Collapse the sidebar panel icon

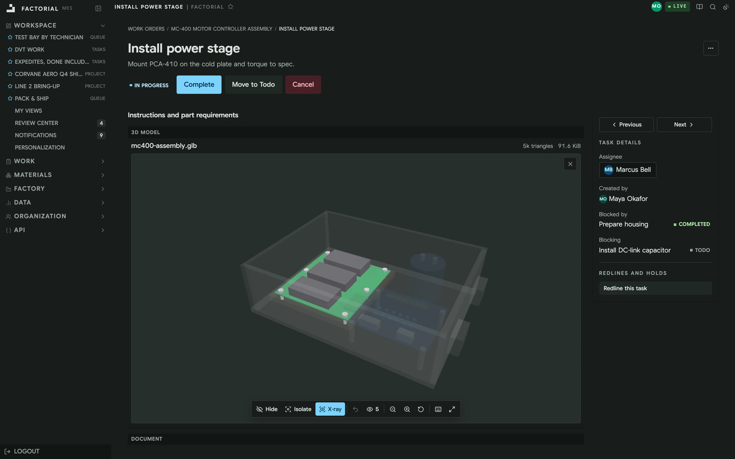click(98, 8)
